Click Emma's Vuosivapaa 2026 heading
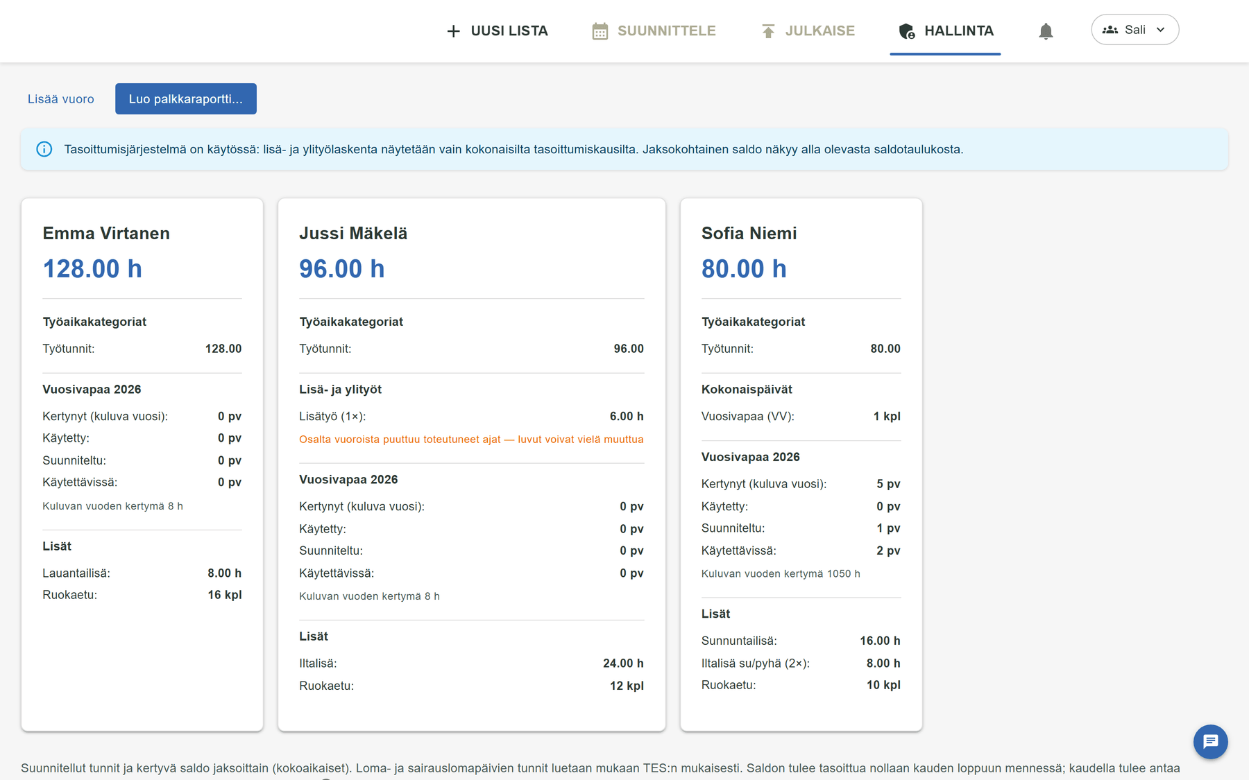The image size is (1249, 780). point(92,390)
